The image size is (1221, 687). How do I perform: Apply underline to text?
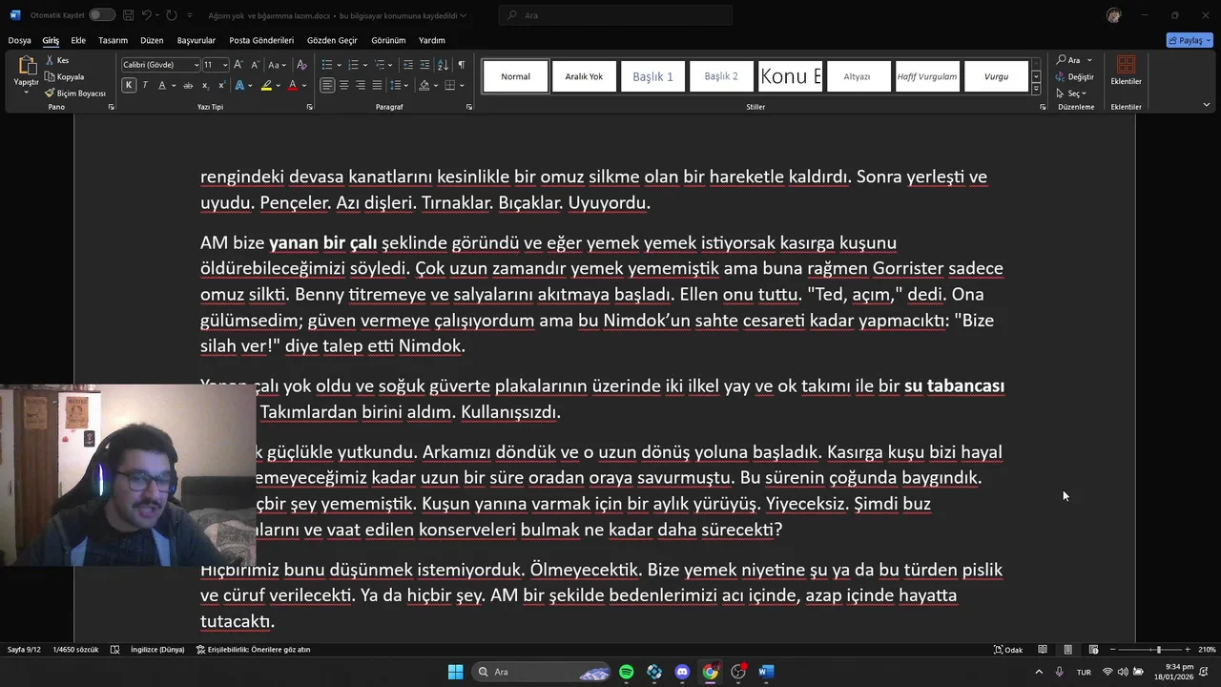pos(161,85)
